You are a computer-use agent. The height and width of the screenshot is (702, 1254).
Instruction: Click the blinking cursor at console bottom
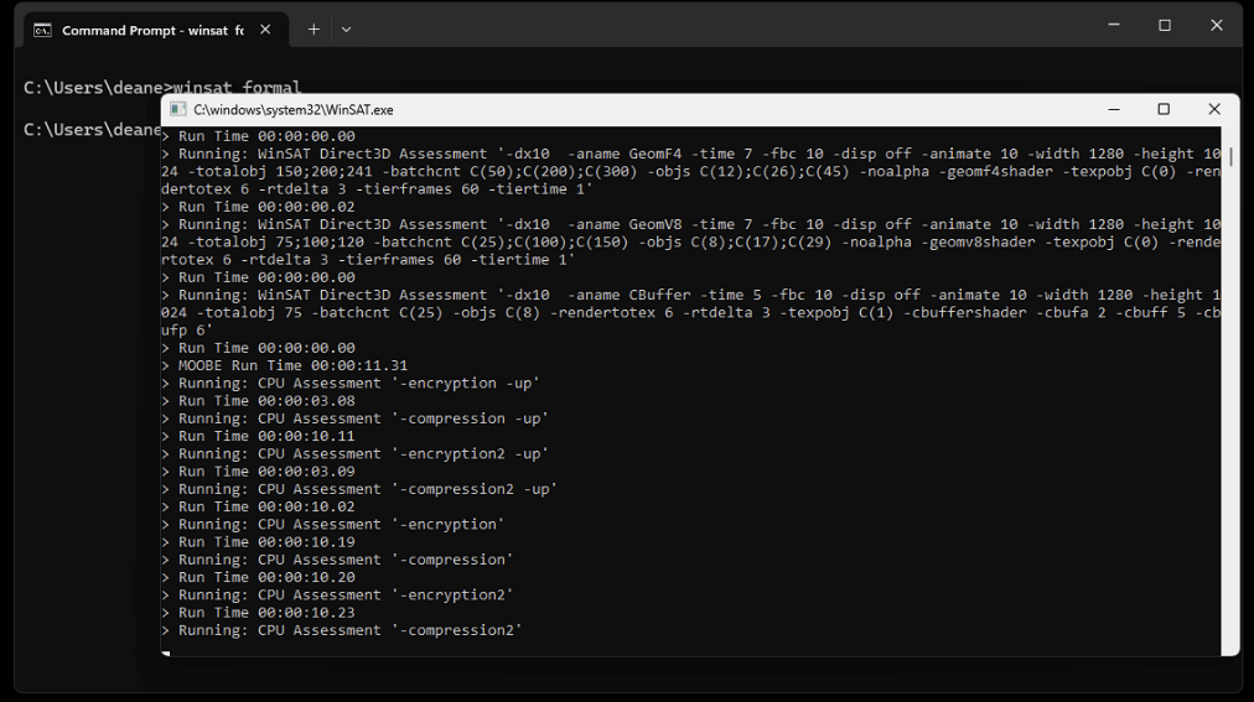(166, 652)
